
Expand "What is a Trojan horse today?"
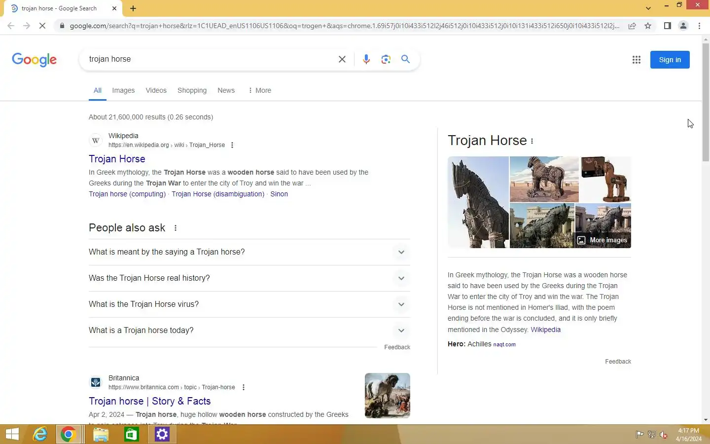point(249,331)
